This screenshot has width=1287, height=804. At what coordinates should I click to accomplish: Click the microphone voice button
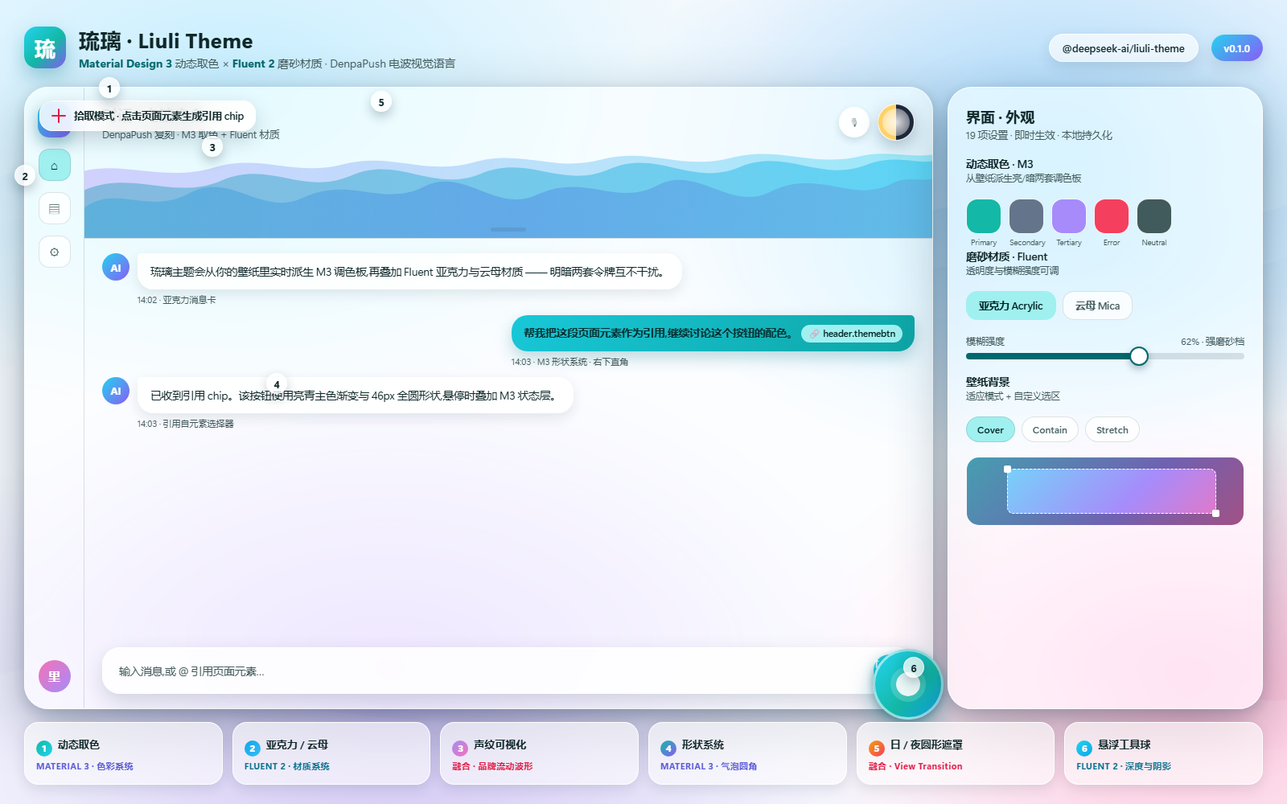pos(854,122)
